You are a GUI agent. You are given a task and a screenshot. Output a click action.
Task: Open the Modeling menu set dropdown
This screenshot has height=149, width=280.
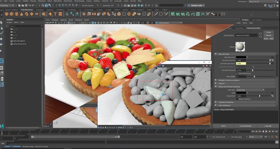(x=7, y=5)
